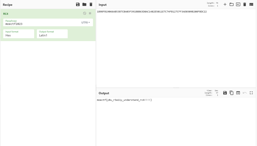Disable the RC4 operation
Screen dimensions: 257x146
pos(85,13)
